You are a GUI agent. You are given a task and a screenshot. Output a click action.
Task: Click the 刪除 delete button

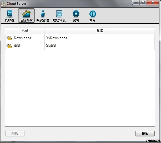pos(15,134)
